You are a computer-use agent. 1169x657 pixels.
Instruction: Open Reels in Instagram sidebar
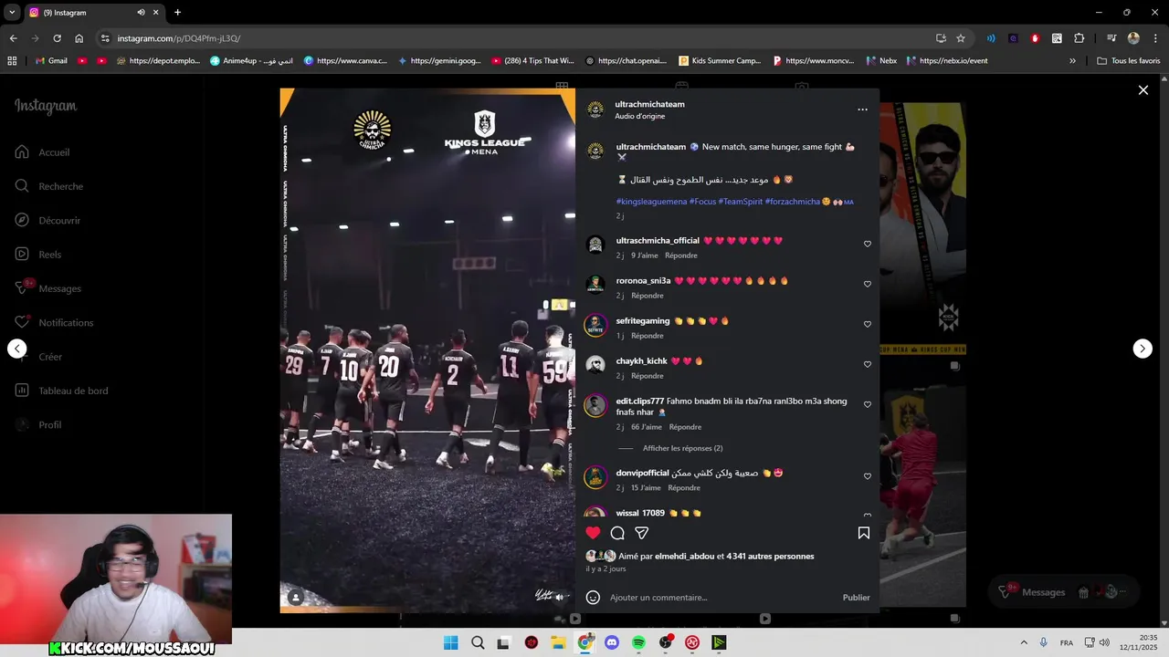[49, 255]
